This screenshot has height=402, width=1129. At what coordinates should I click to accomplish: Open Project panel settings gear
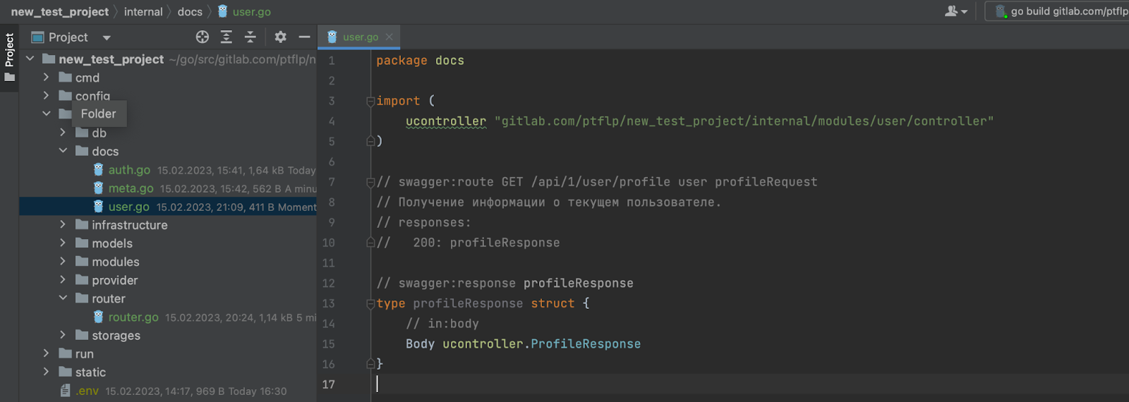(x=280, y=37)
